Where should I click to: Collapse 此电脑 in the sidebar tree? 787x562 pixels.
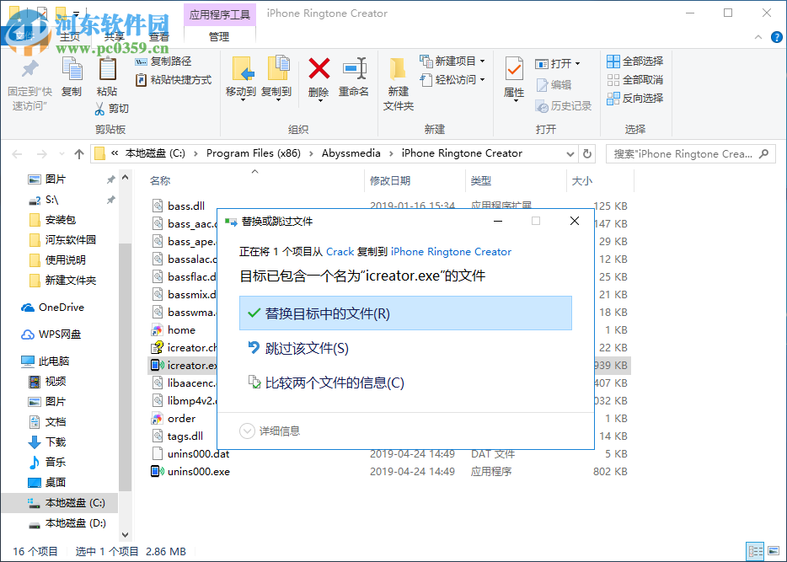click(x=12, y=361)
